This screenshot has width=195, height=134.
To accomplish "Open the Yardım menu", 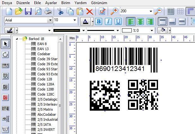I will pos(81,3).
